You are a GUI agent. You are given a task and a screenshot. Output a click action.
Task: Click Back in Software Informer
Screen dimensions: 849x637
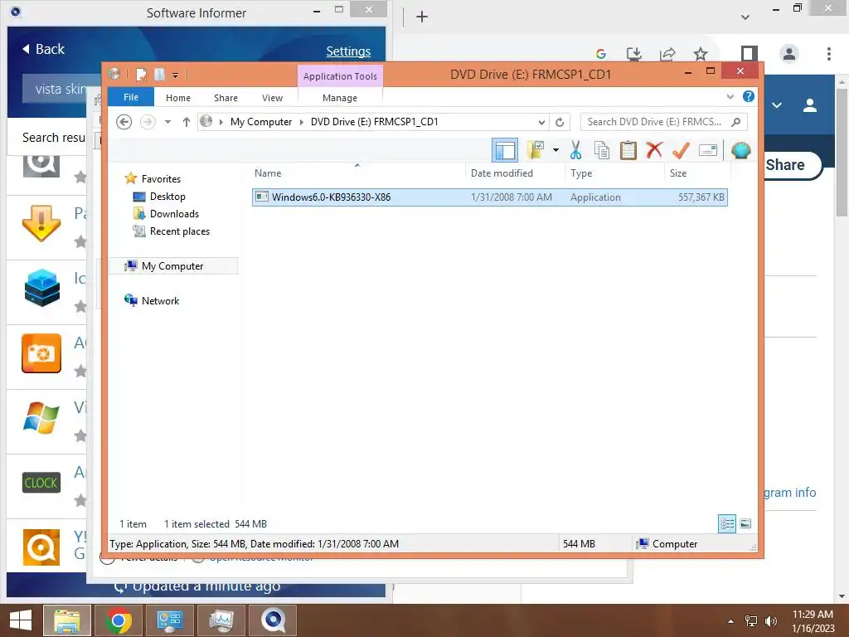tap(43, 49)
